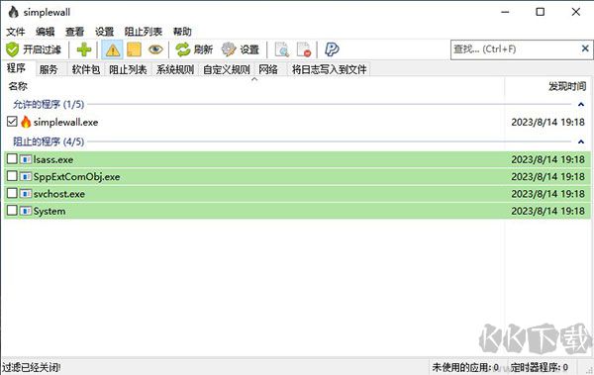
Task: Click the PayPal donate icon
Action: pos(332,49)
